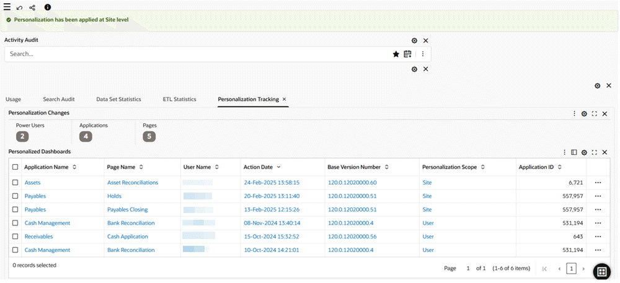Sort by Personalization Scope column
620x283 pixels.
click(x=483, y=167)
